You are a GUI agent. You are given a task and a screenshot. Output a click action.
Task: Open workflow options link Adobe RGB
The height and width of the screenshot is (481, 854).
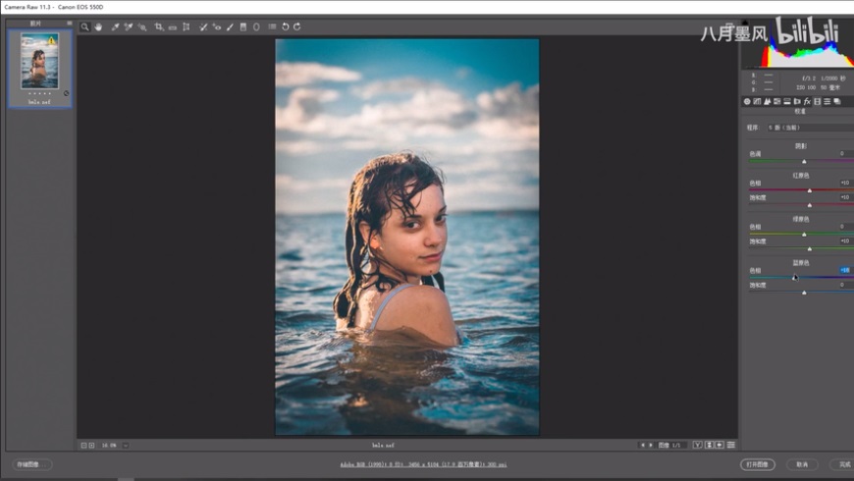(424, 464)
